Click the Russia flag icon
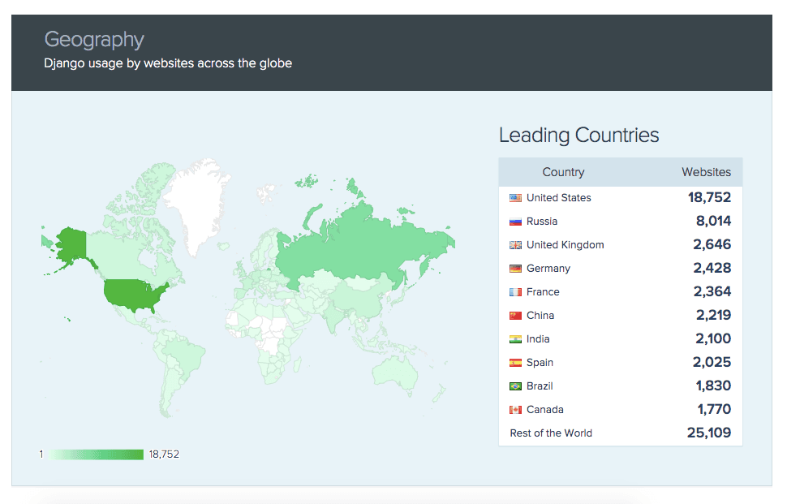The width and height of the screenshot is (787, 504). 515,222
